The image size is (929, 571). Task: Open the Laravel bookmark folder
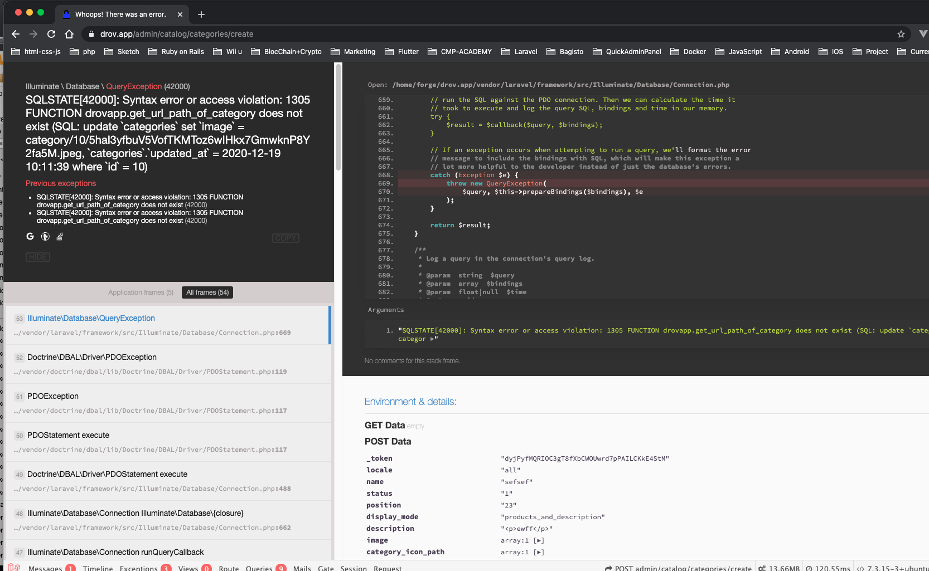click(x=519, y=52)
